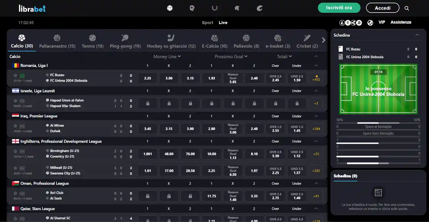Bet on draw at 3.00 for FC Buzau

click(169, 78)
